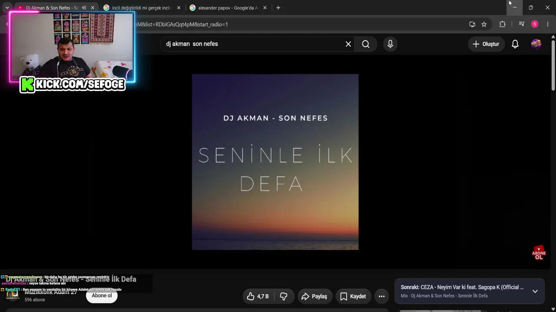
Task: Open more actions three-dot menu
Action: coord(381,296)
